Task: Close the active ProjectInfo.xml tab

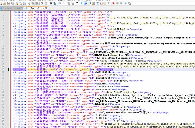Action: tap(46, 8)
